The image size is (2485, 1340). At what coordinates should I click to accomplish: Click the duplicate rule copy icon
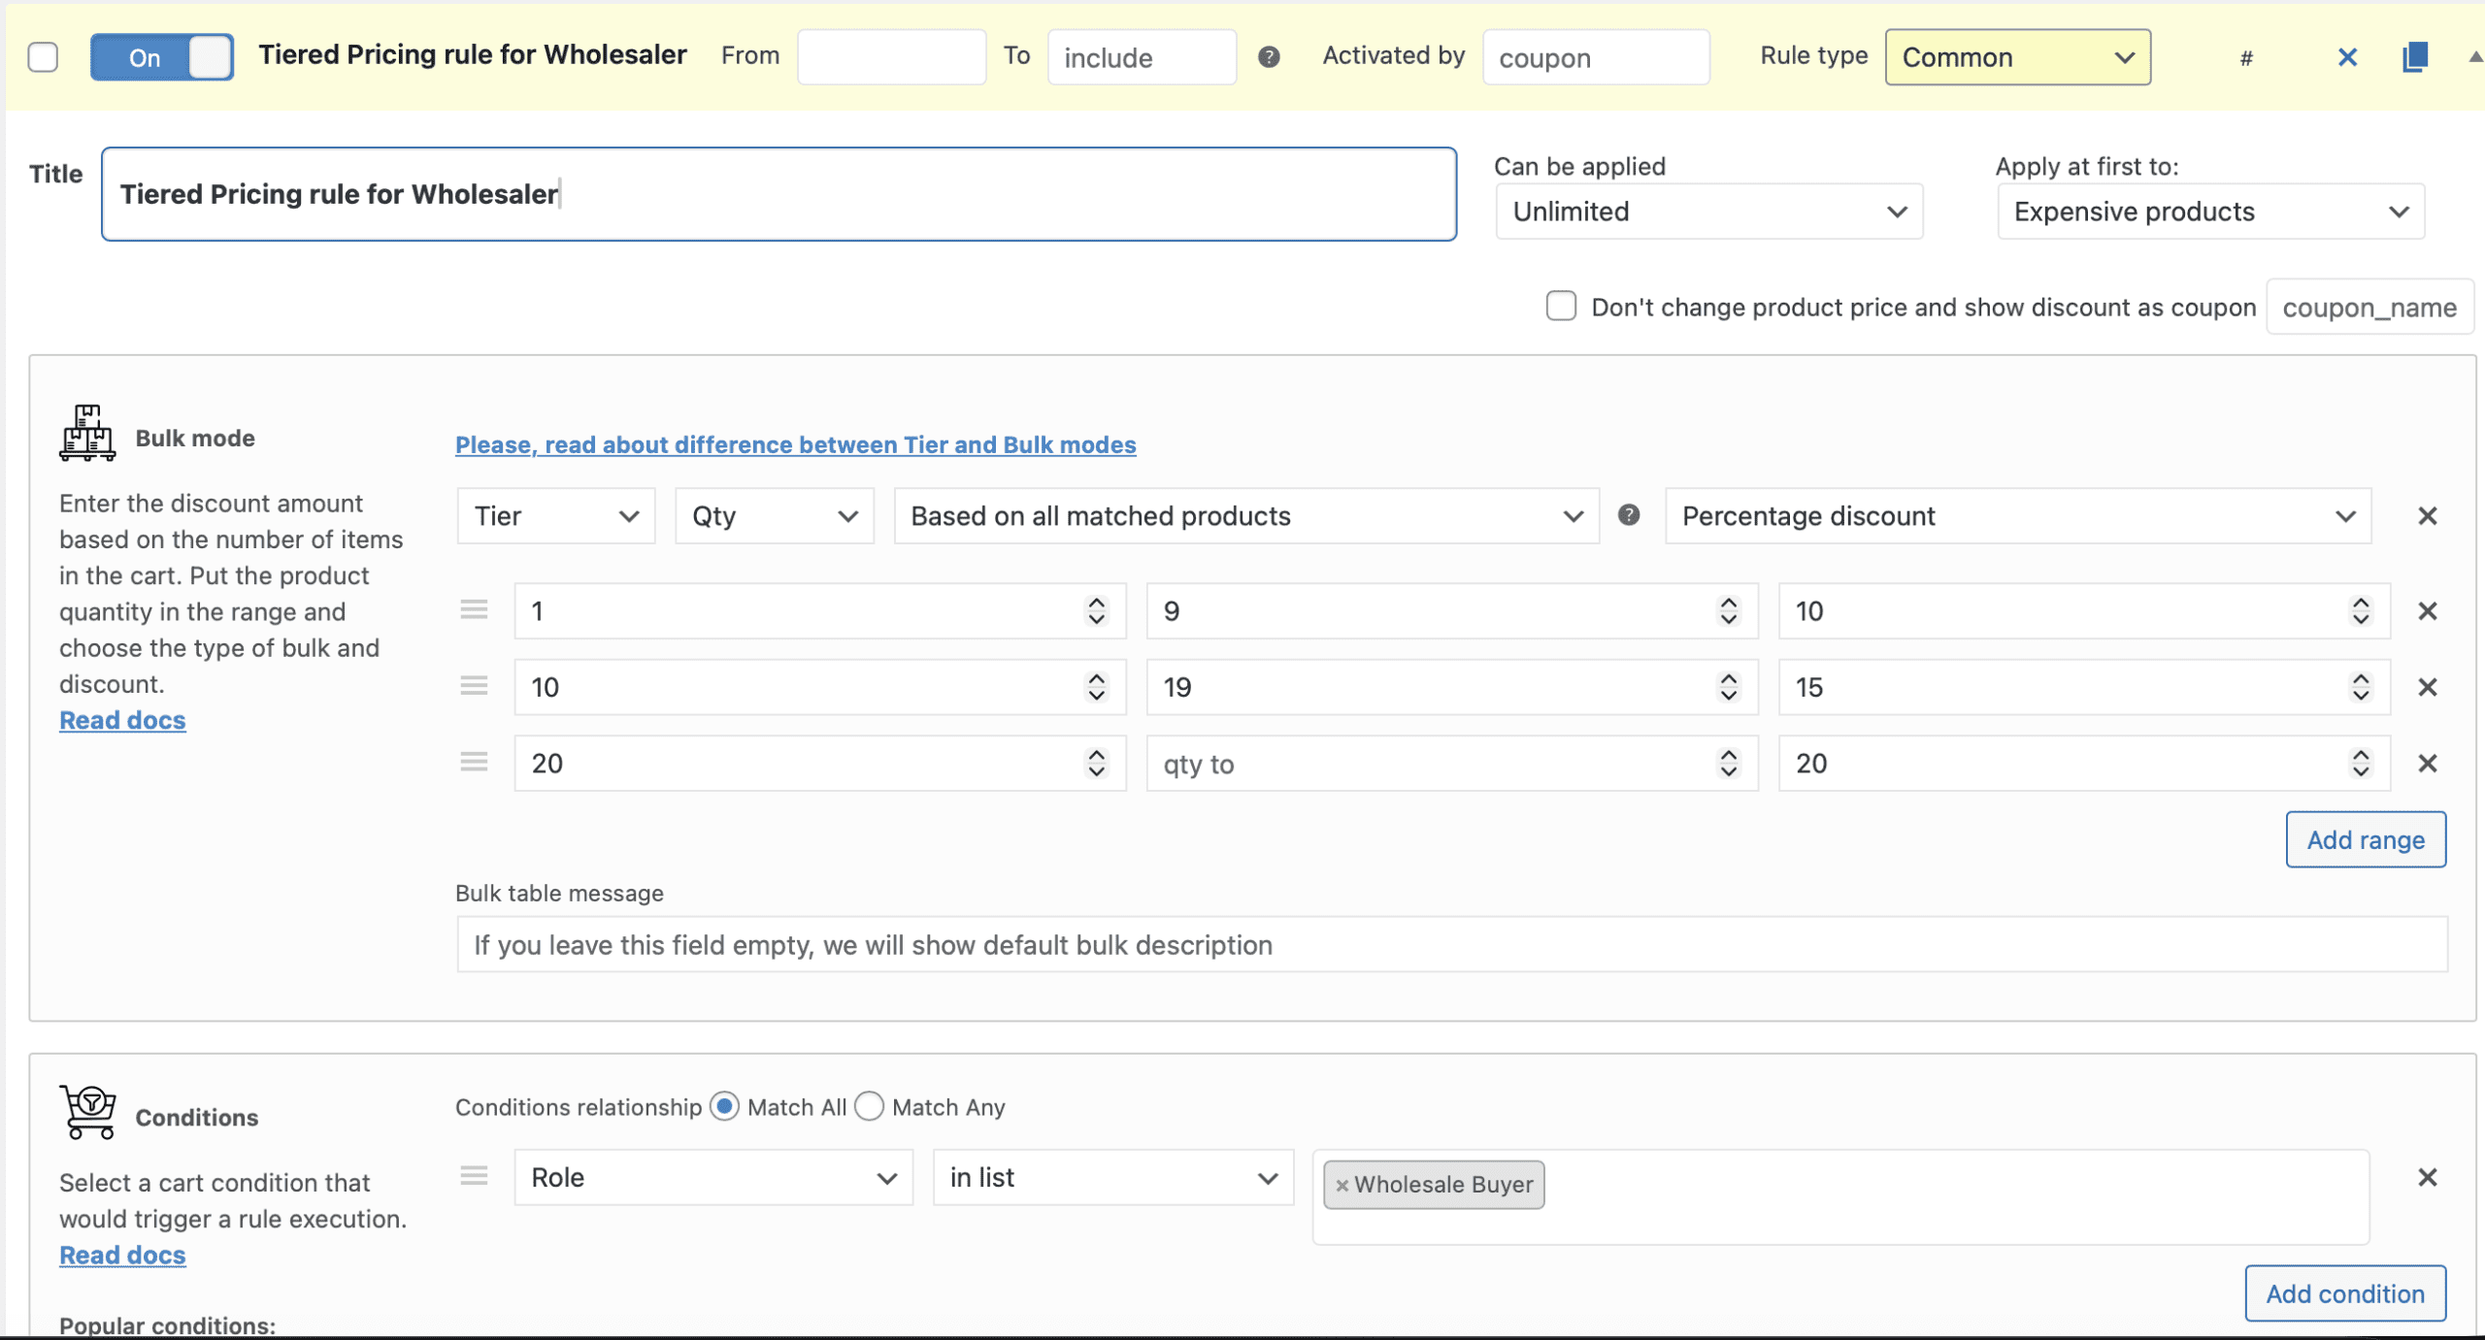(2414, 57)
